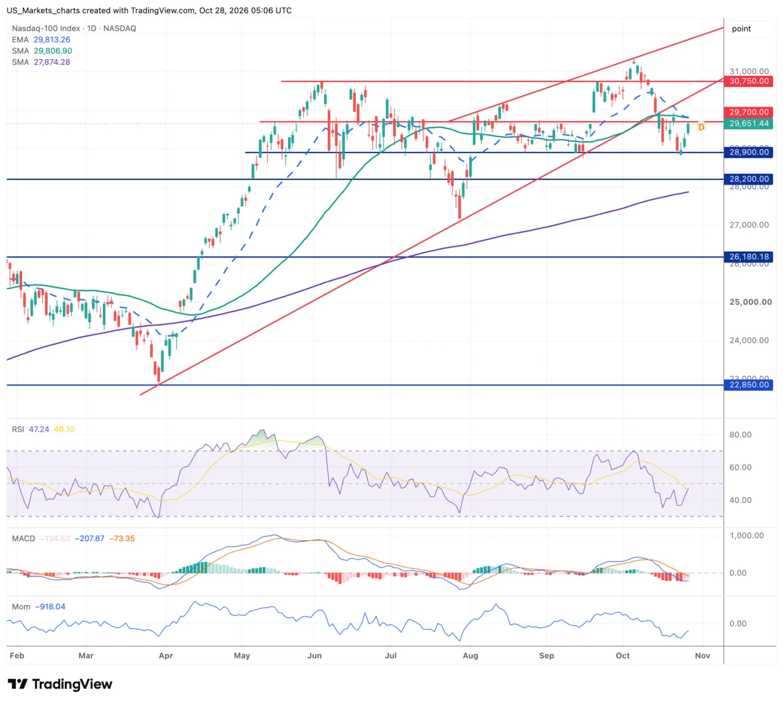Click the orange D marker on the chart
783x704 pixels.
coord(701,127)
